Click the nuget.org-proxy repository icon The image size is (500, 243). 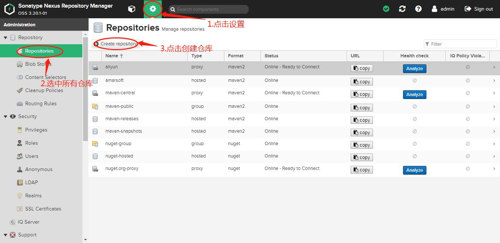[95, 169]
